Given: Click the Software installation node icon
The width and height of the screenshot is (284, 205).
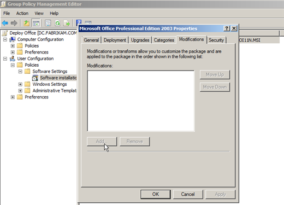Looking at the screenshot, I should click(x=35, y=78).
